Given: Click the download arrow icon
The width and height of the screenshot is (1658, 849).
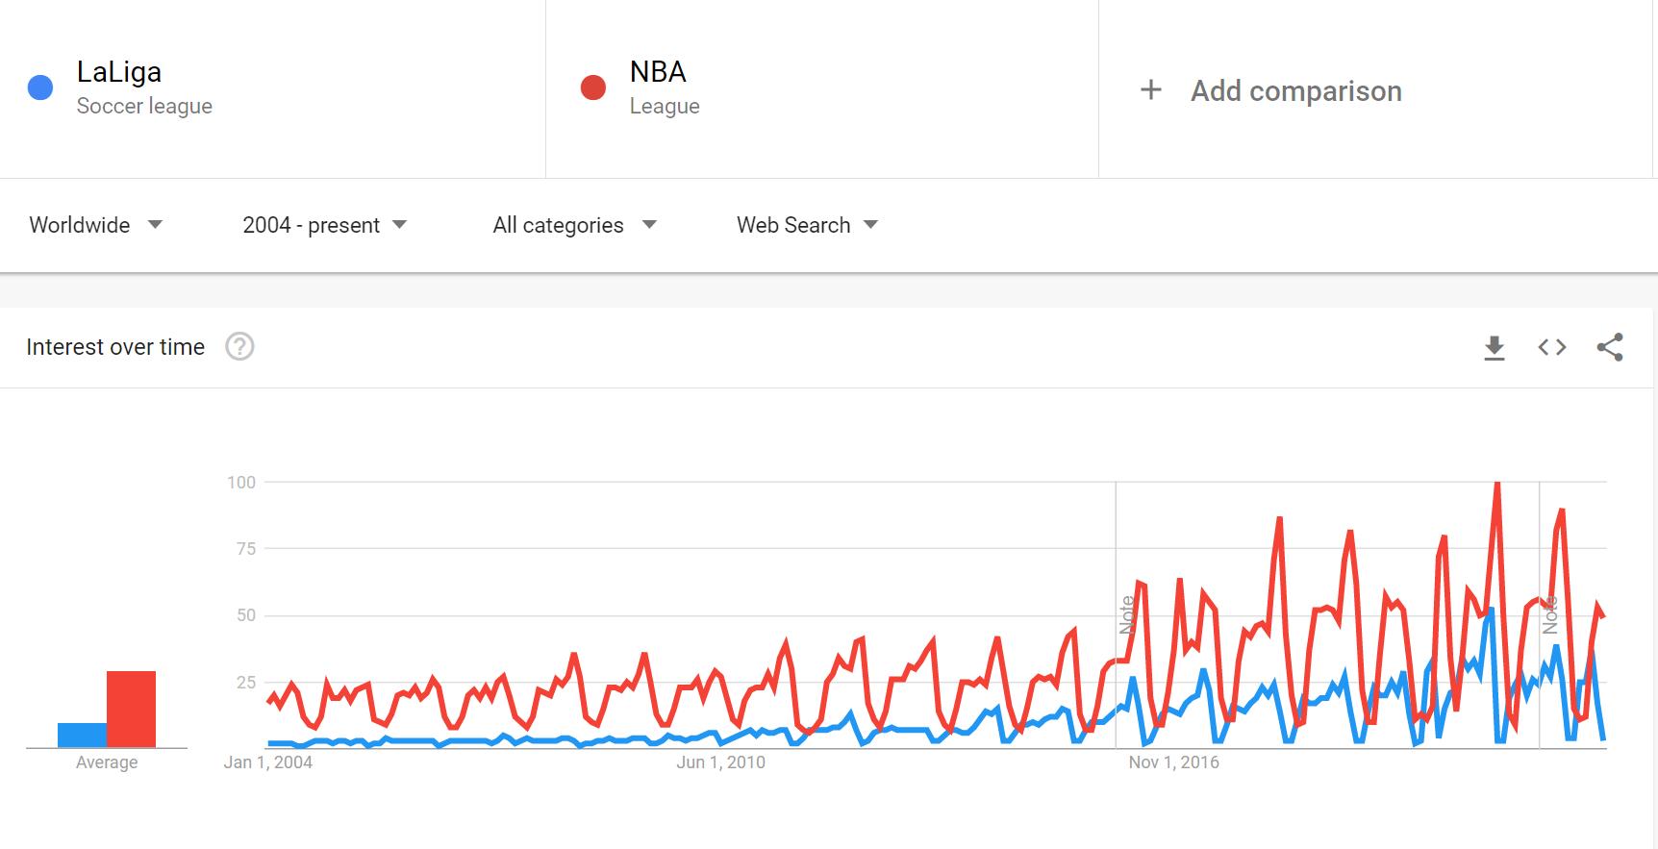Looking at the screenshot, I should pyautogui.click(x=1493, y=347).
